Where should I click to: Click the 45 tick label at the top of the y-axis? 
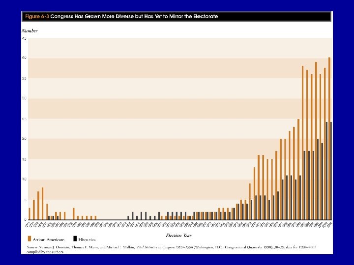(x=24, y=38)
